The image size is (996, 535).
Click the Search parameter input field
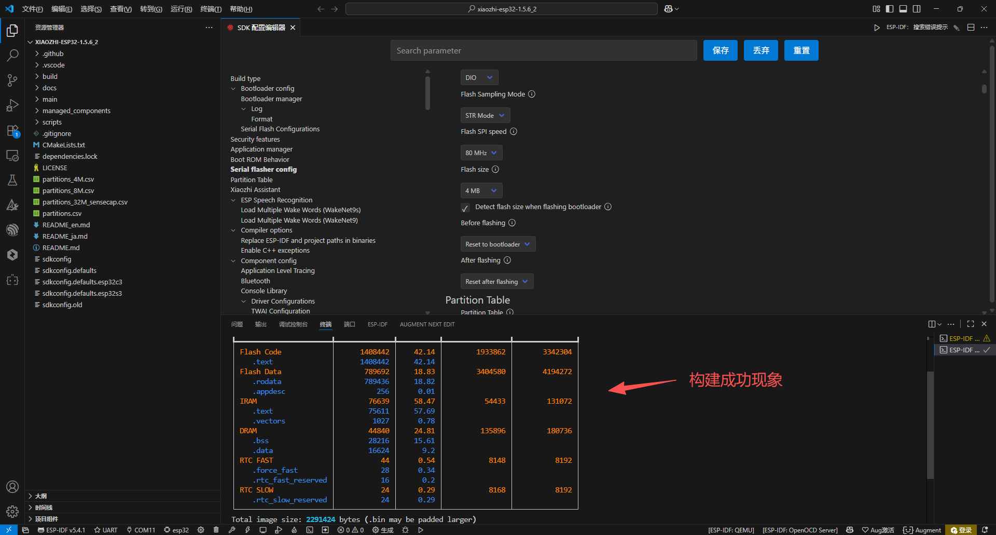544,50
